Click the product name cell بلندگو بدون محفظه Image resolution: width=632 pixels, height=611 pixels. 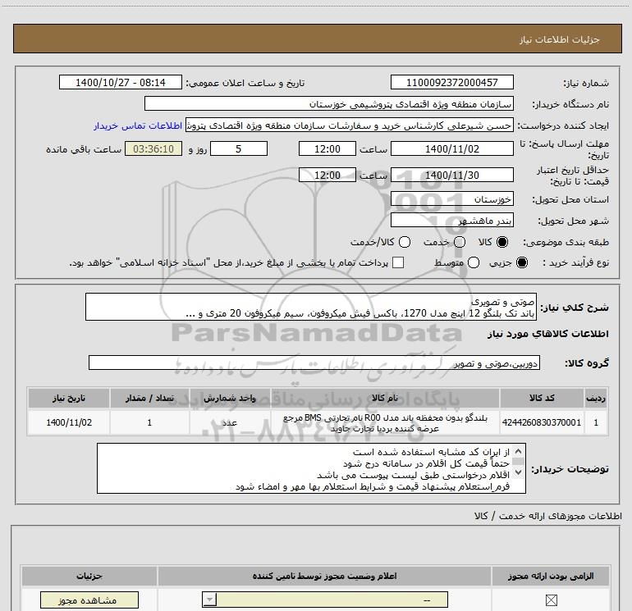(x=385, y=422)
